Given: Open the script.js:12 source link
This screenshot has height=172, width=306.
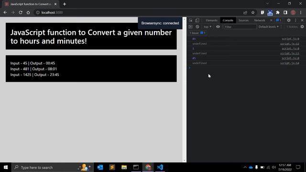Looking at the screenshot, I should (290, 43).
